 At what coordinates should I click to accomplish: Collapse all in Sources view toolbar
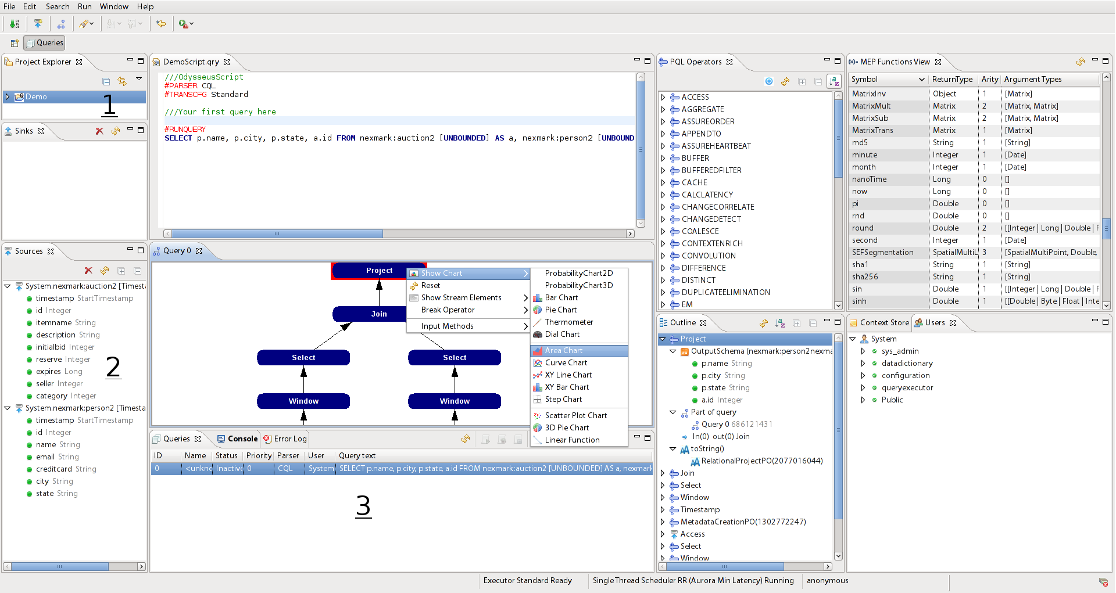point(137,271)
